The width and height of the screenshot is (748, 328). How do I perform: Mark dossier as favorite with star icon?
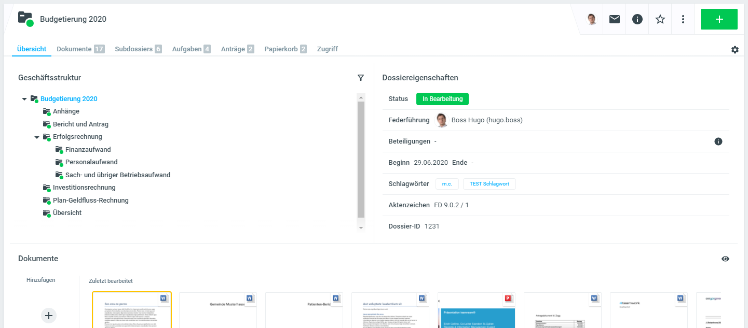[x=660, y=19]
